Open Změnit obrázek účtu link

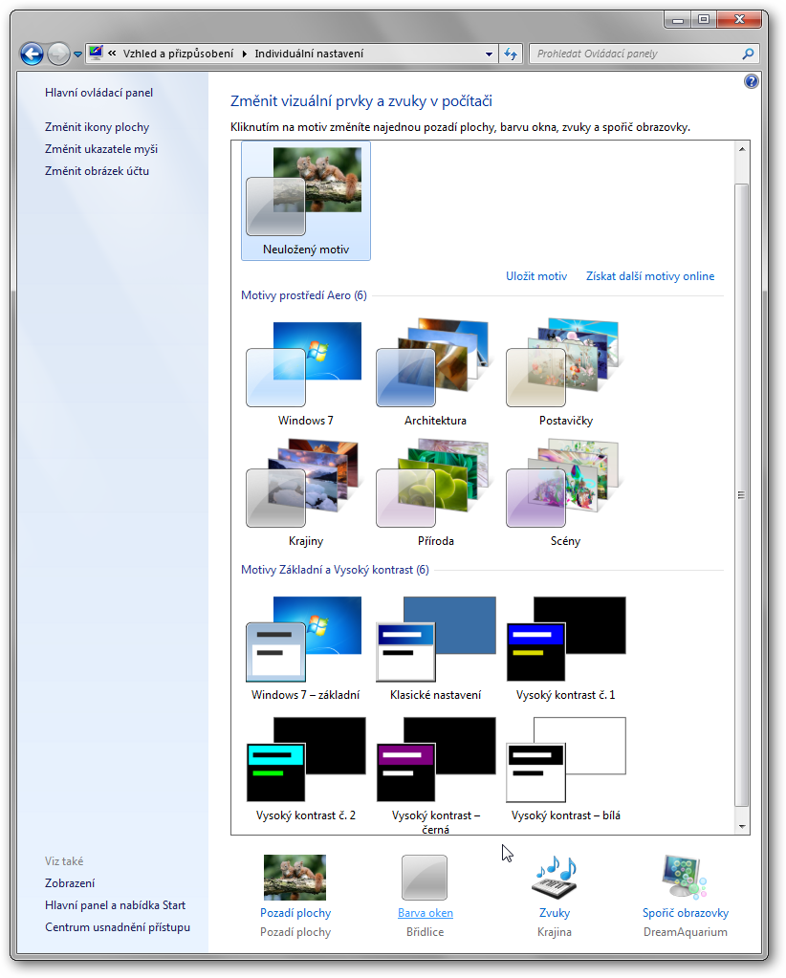[x=97, y=171]
